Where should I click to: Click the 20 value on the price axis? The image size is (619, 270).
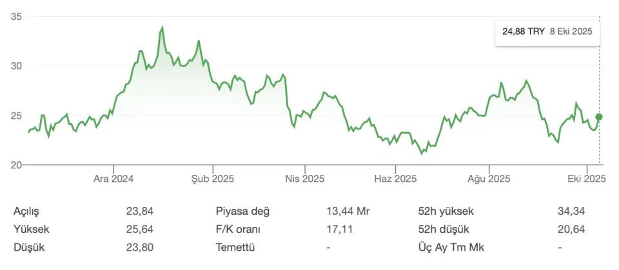point(17,165)
